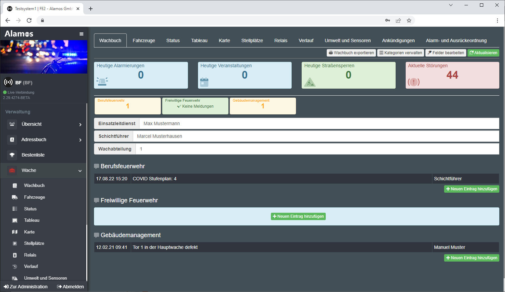Open the Aktuelle Störungen tile
The image size is (505, 292).
pos(452,75)
